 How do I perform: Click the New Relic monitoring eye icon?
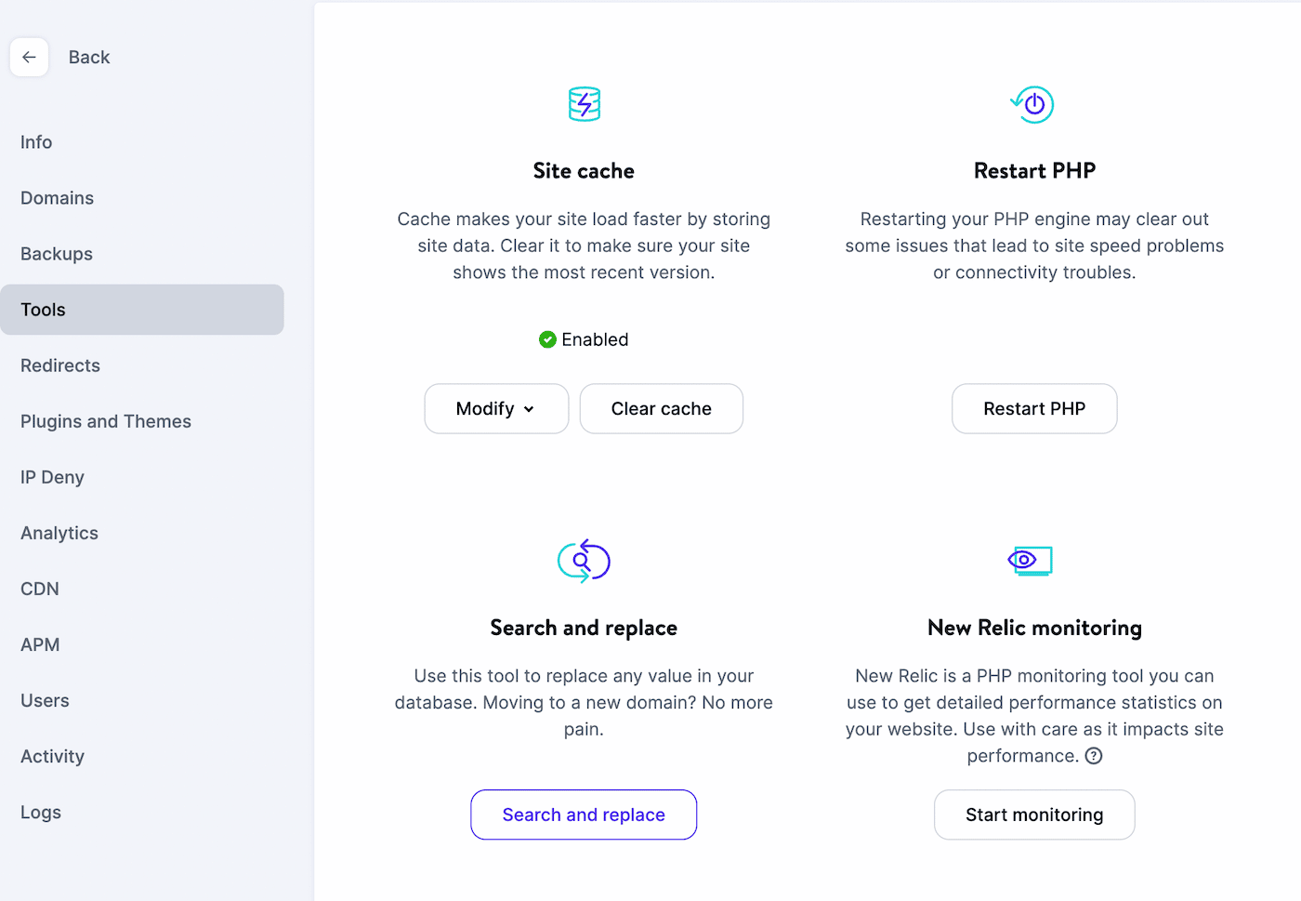click(x=1032, y=561)
